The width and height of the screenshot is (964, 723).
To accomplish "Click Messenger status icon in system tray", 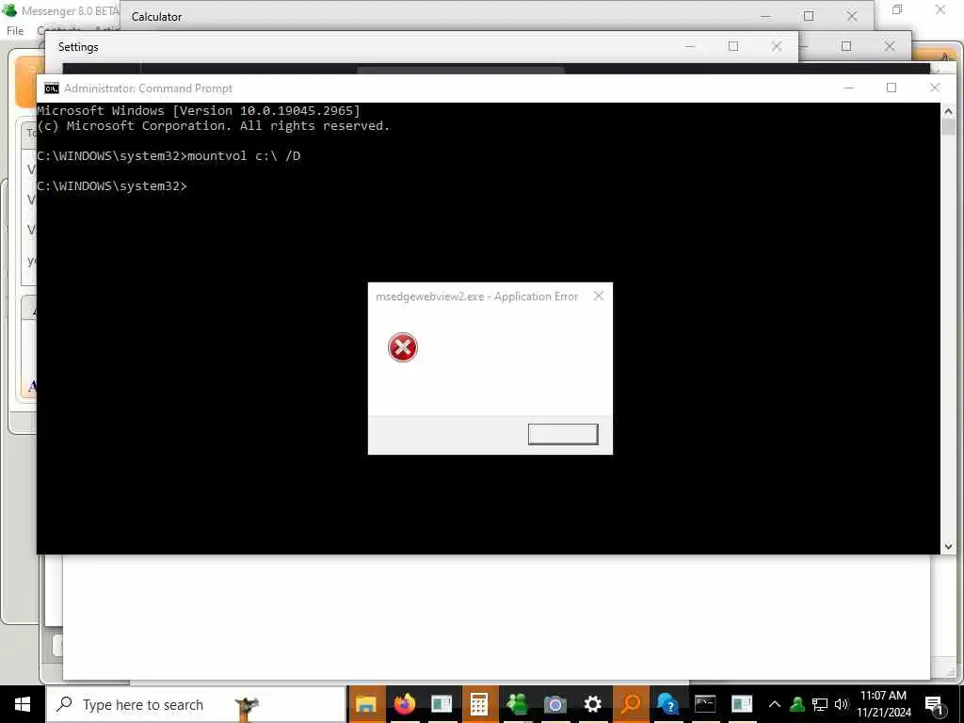I will 797,704.
